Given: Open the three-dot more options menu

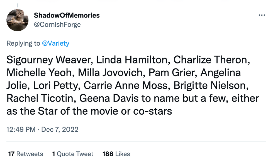Looking at the screenshot, I should (262, 15).
